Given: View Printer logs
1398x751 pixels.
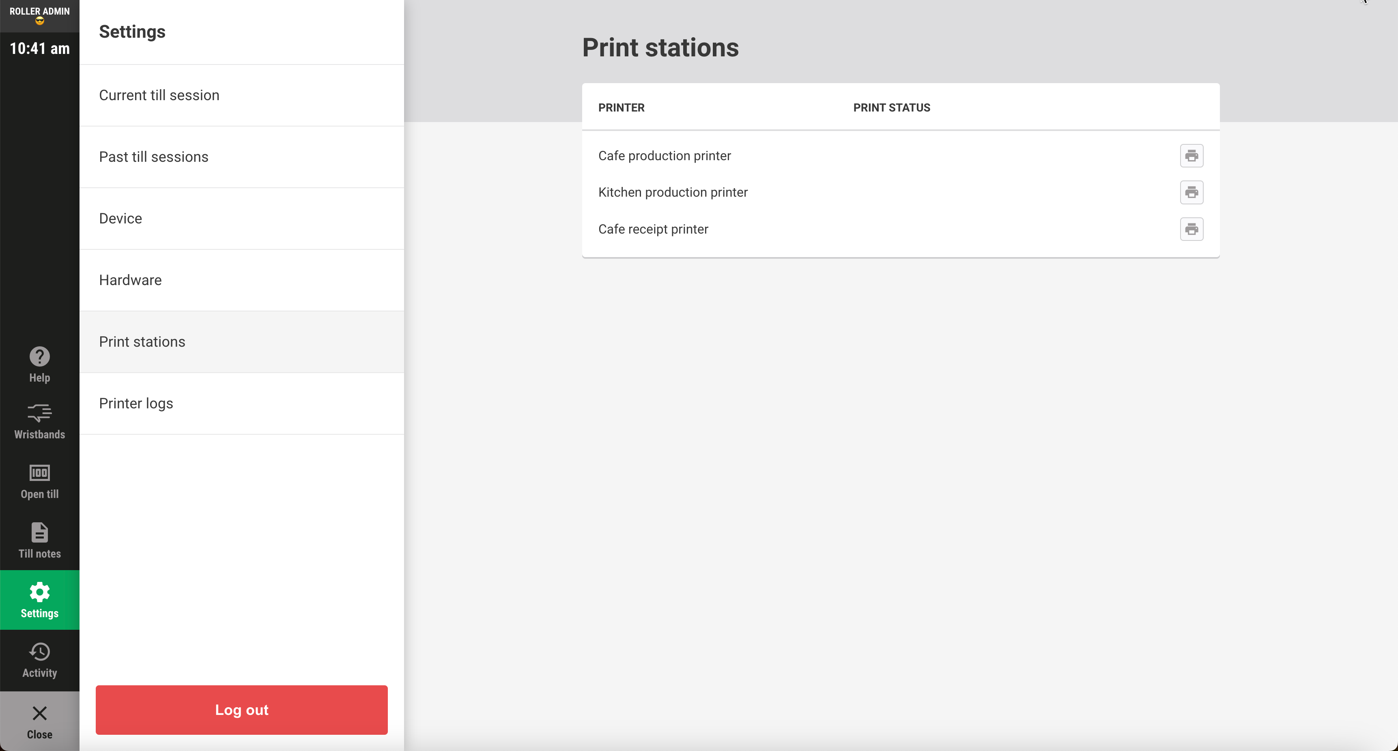Looking at the screenshot, I should point(135,403).
